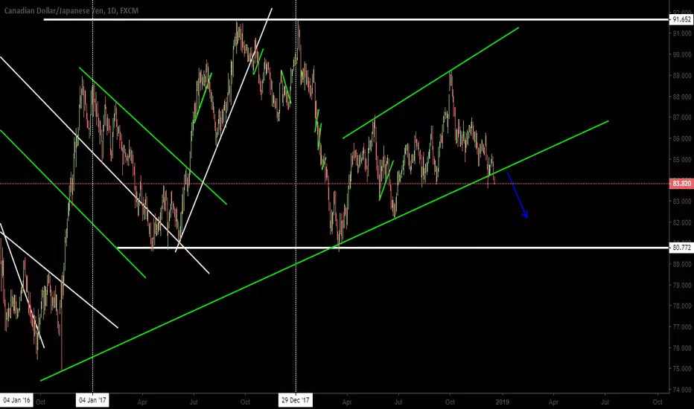Click the 75.000 price axis value
The image size is (694, 409).
tap(682, 369)
